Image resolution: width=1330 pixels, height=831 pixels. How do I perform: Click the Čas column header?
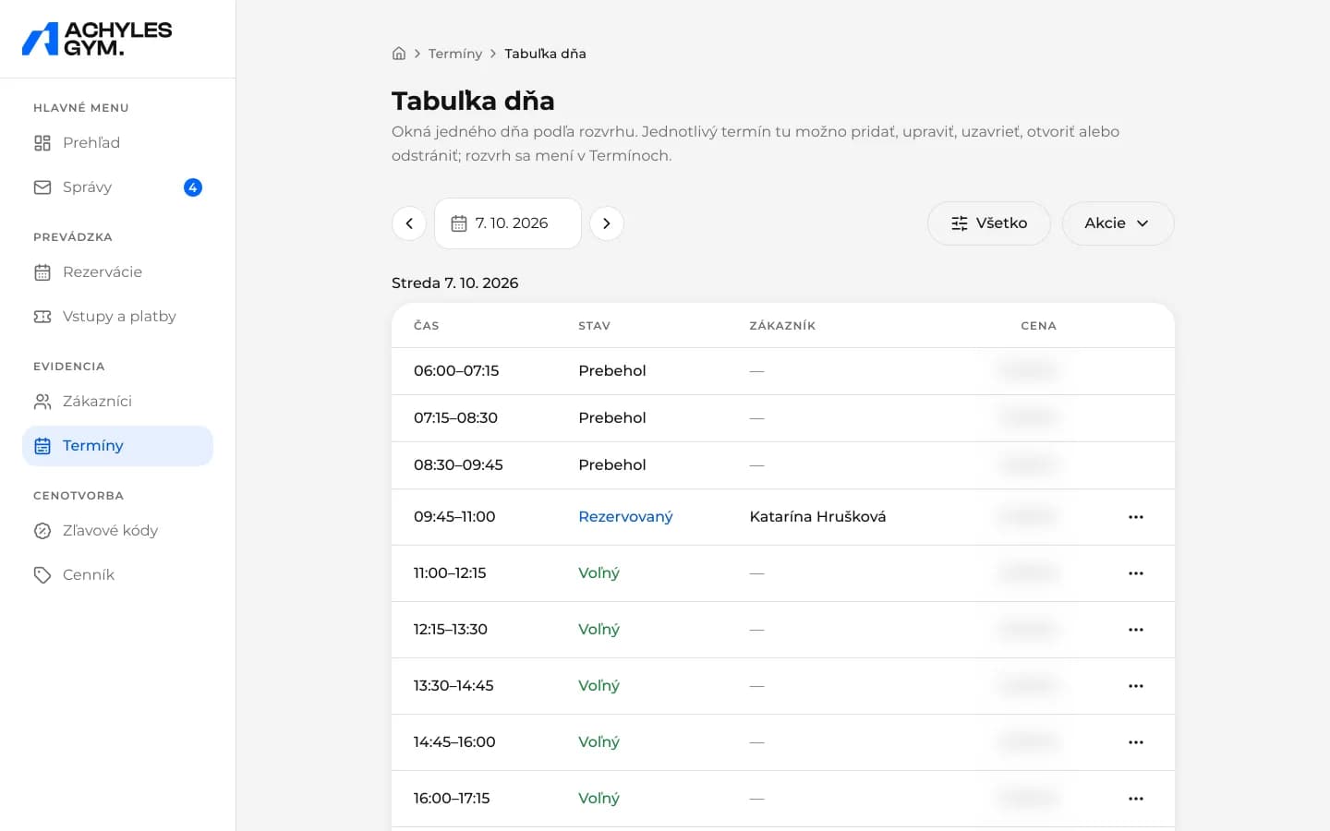pos(426,326)
